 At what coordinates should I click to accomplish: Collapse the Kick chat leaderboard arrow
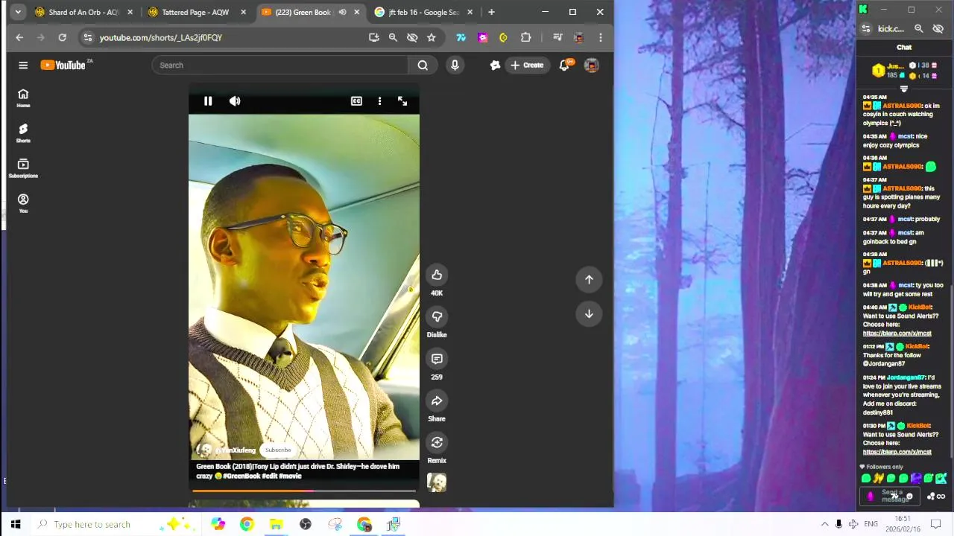(x=904, y=89)
